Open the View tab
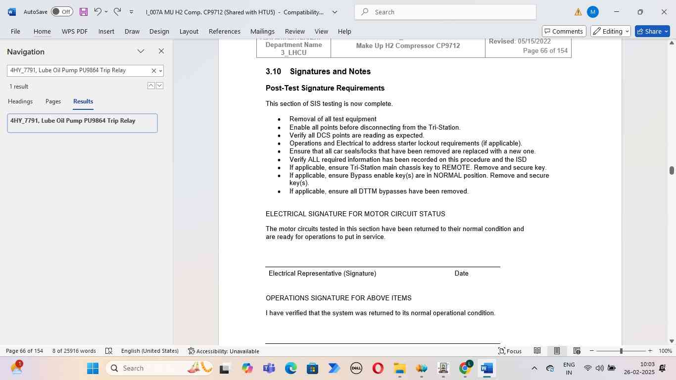The image size is (676, 380). 321,31
